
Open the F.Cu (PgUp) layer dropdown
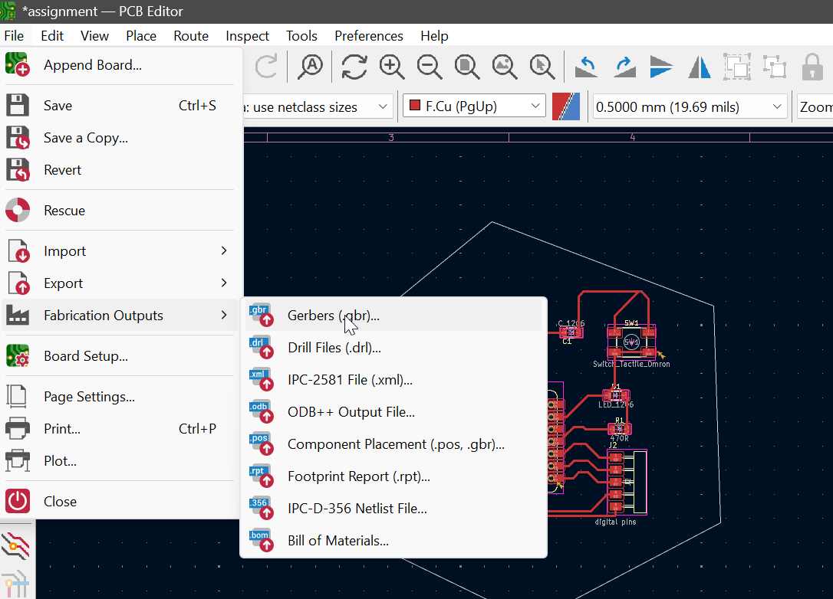click(473, 107)
